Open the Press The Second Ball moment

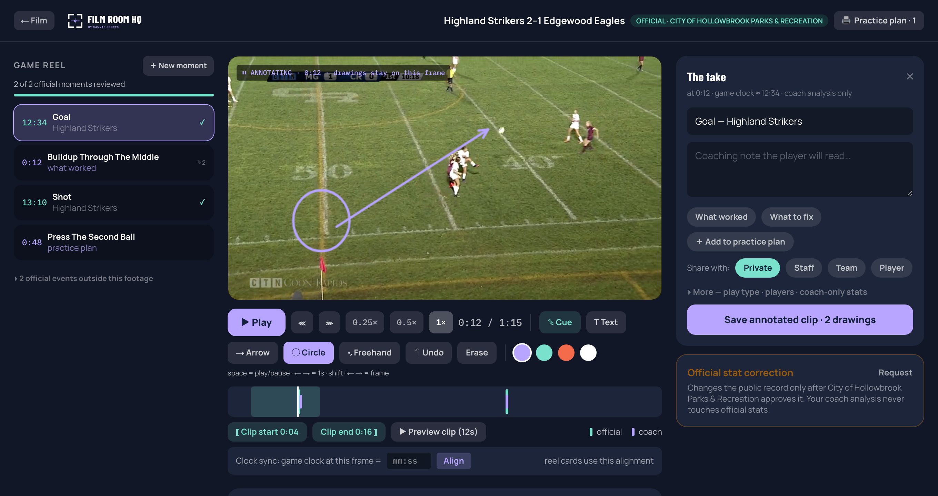coord(113,242)
